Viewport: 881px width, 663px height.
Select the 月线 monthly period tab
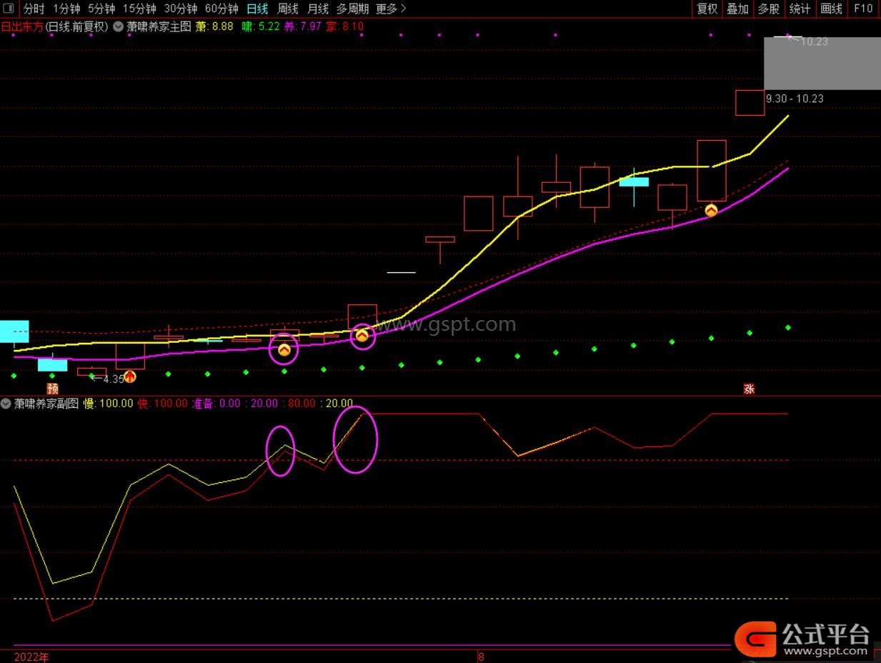point(318,9)
